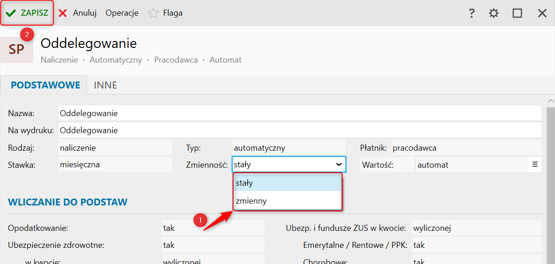
Task: Click the scrollbar up arrow
Action: coord(550,101)
